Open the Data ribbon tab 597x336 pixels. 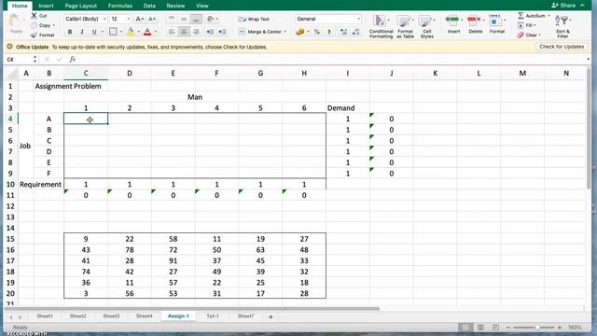149,6
